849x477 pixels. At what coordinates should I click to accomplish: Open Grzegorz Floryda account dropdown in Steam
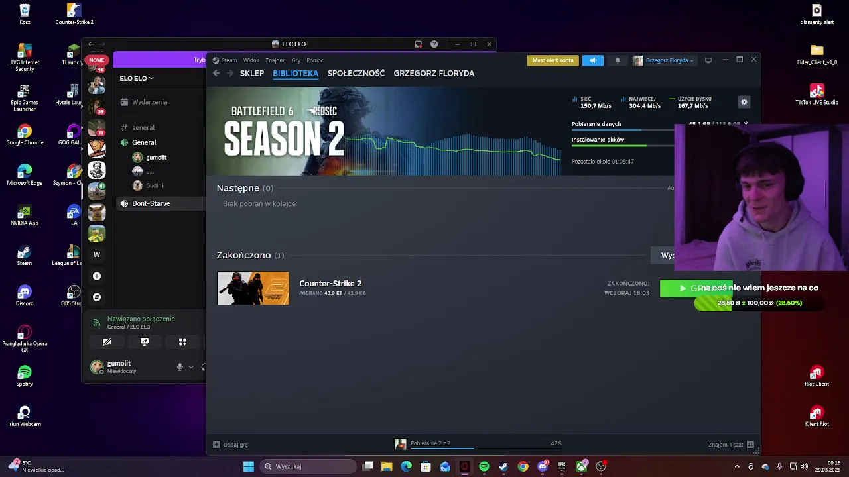click(x=663, y=60)
